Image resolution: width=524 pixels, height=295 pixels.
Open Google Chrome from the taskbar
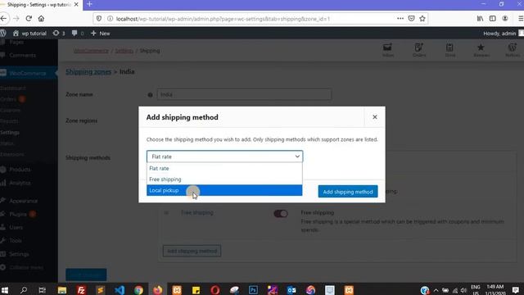click(x=138, y=290)
